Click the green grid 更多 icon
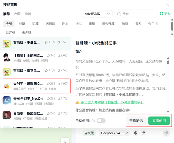 (x=161, y=14)
